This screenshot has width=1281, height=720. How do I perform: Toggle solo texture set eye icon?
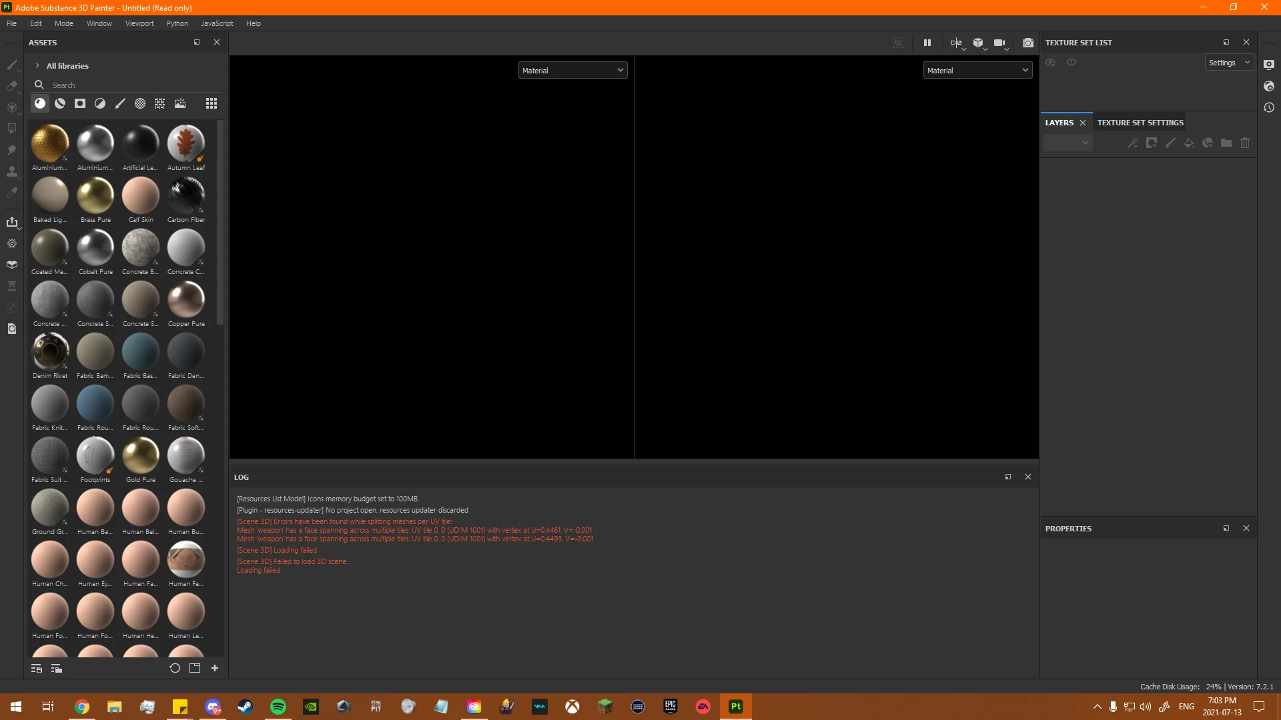[1072, 62]
